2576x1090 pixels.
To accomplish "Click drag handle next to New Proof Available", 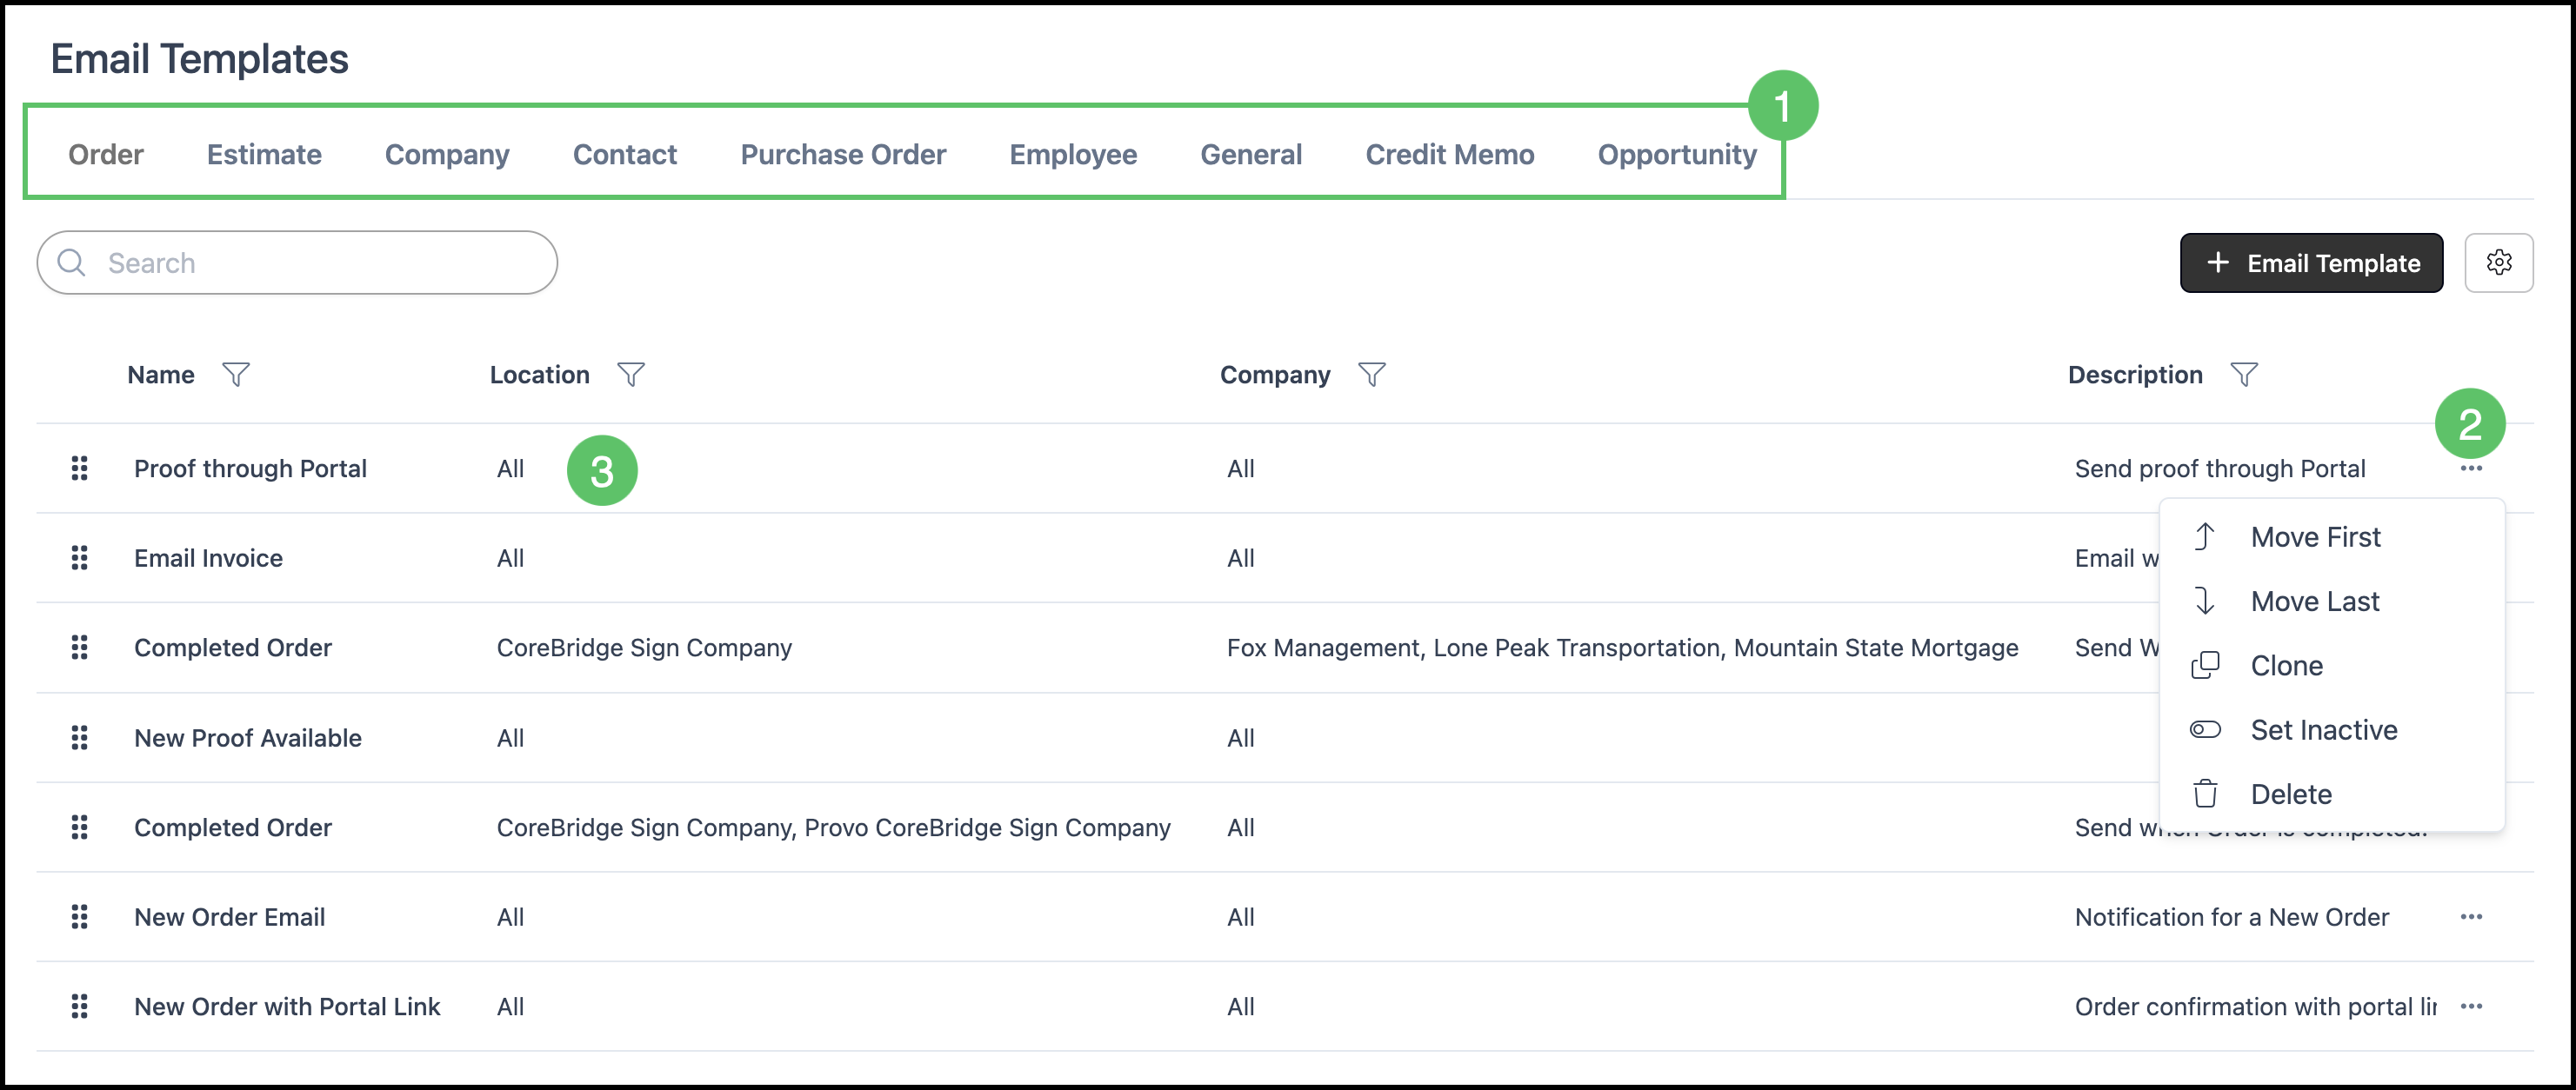I will click(x=80, y=738).
